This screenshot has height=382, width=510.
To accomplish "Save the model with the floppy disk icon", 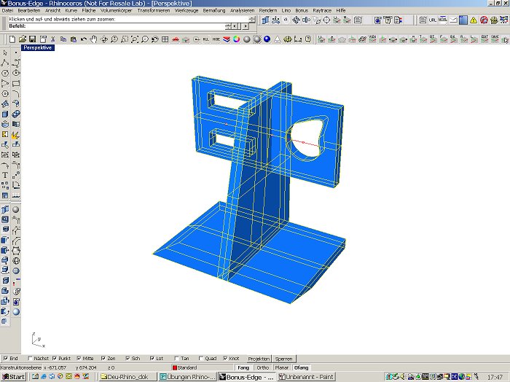I will (x=33, y=39).
